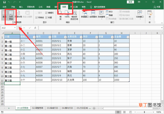Zoom out with the minus button in status bar
164x114 pixels.
[x=135, y=112]
